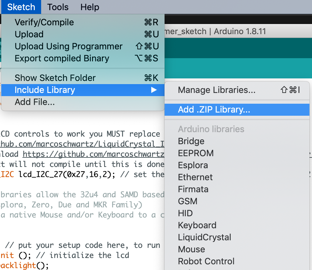This screenshot has height=270, width=312.
Task: Include the Mouse library
Action: [237, 249]
